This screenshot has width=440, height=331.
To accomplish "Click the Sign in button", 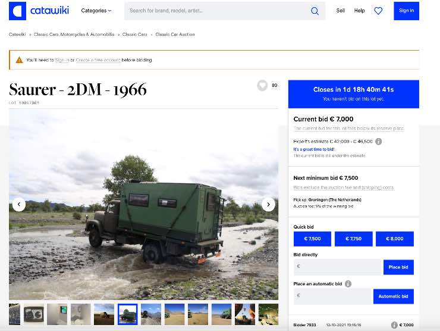I will click(x=406, y=11).
